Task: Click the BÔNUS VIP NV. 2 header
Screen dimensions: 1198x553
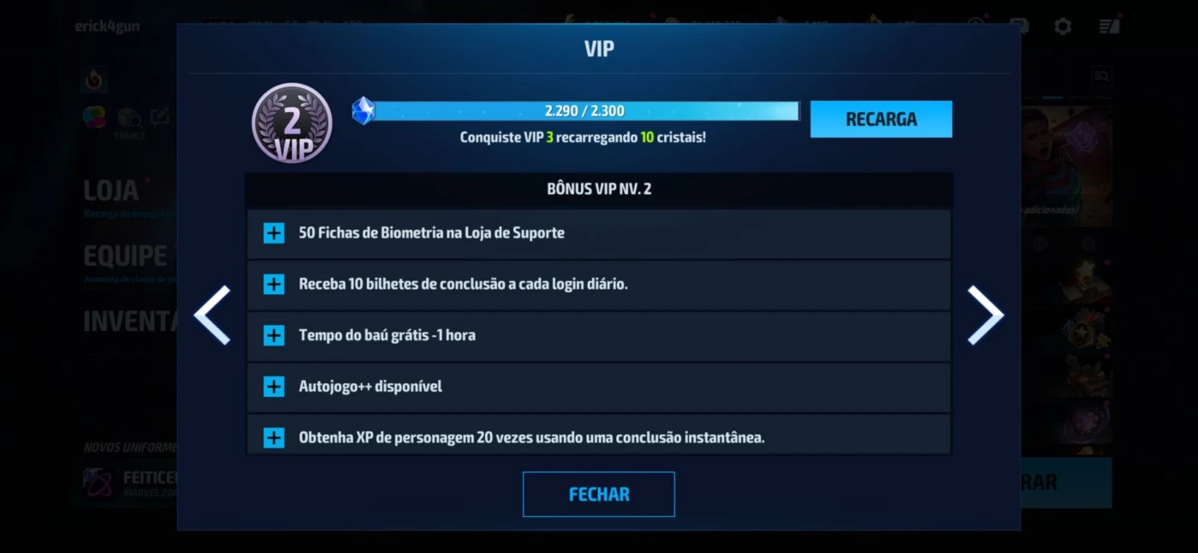Action: (x=599, y=189)
